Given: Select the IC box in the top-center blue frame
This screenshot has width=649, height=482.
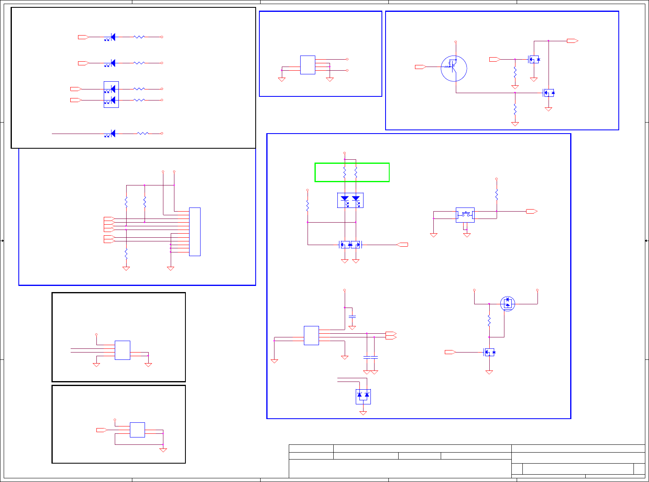Looking at the screenshot, I should point(308,65).
